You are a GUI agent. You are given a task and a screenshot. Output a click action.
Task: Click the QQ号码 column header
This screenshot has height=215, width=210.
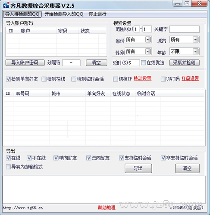32,93
